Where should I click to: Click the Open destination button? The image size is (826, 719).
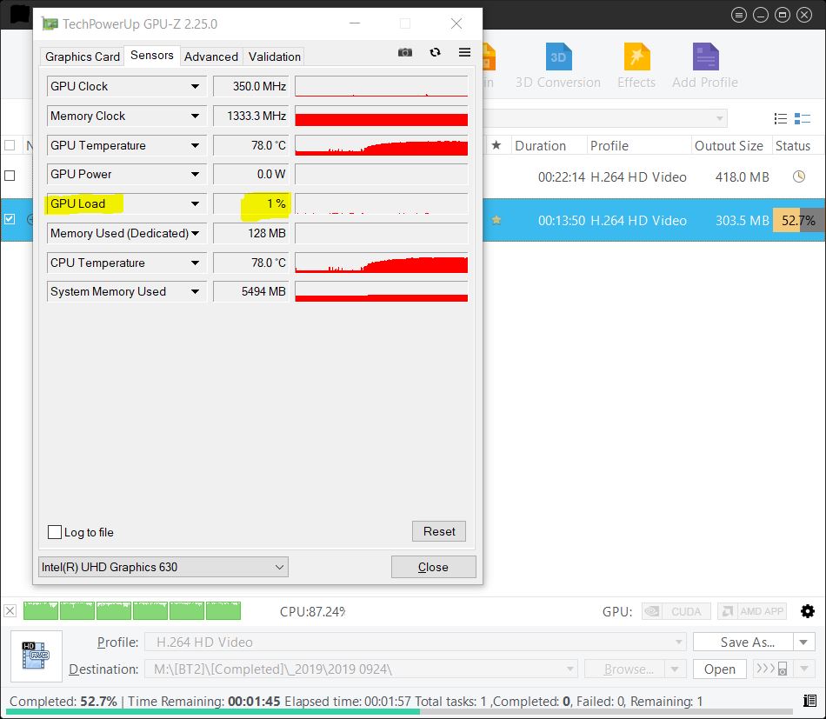(x=720, y=669)
